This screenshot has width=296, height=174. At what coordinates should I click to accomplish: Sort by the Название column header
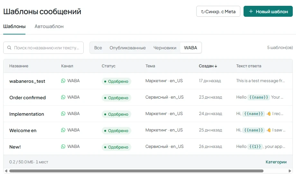click(19, 66)
